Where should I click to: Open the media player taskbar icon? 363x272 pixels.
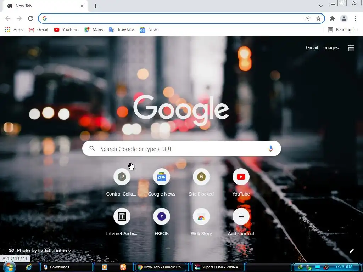click(x=105, y=267)
